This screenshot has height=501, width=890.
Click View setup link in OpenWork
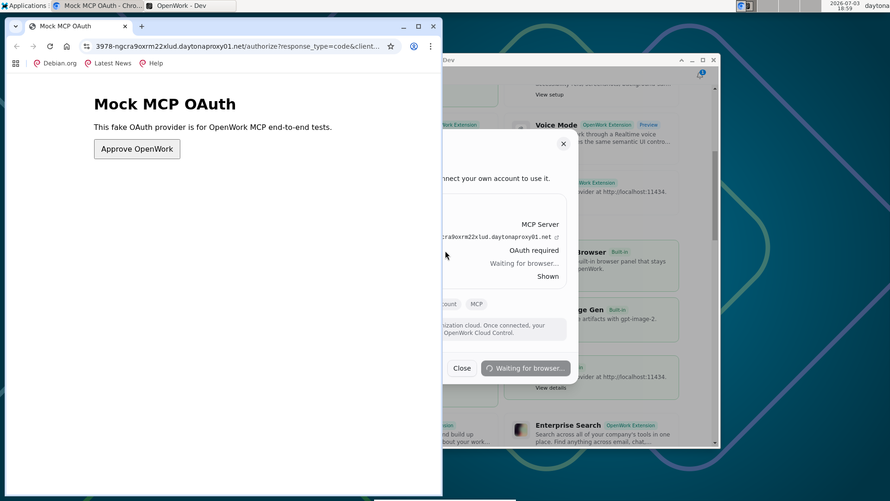(x=550, y=95)
